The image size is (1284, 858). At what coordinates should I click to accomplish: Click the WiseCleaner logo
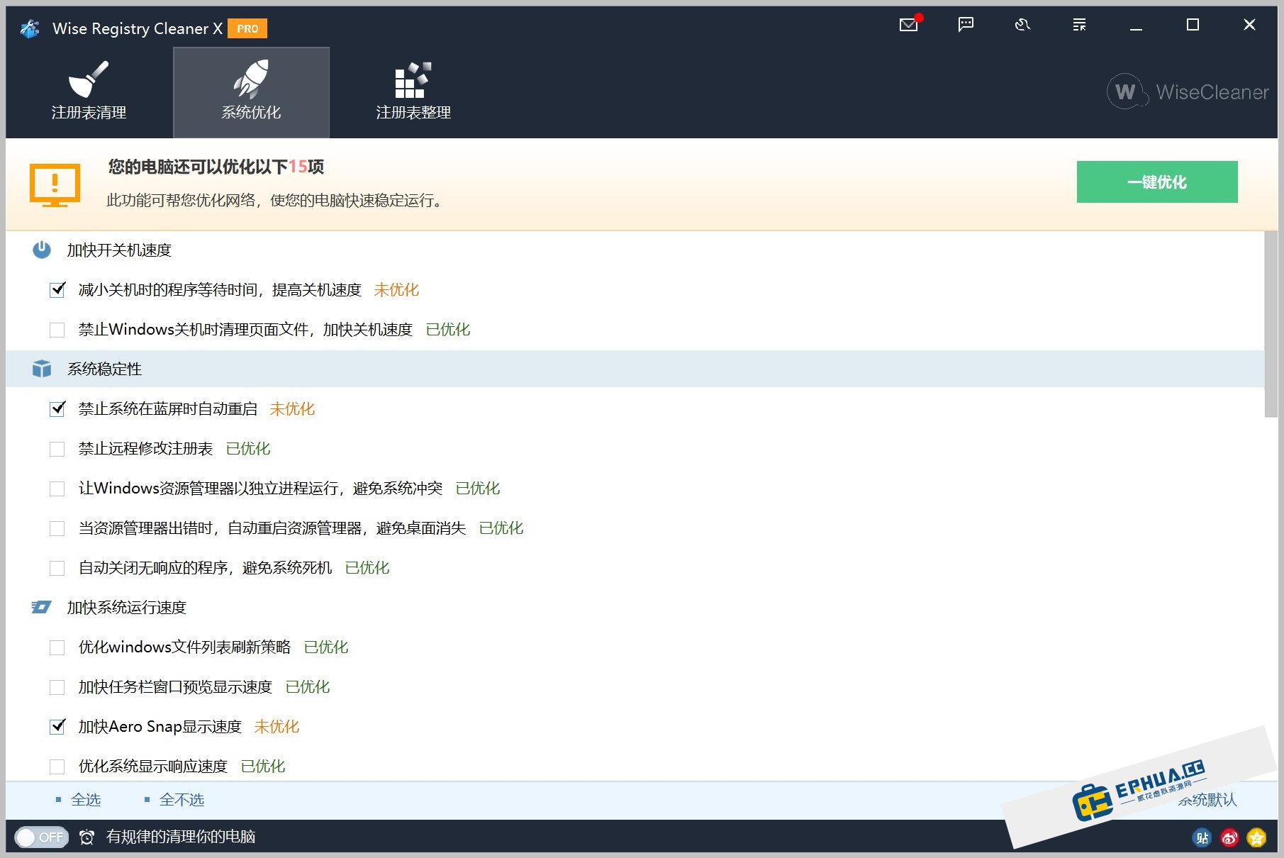tap(1188, 91)
